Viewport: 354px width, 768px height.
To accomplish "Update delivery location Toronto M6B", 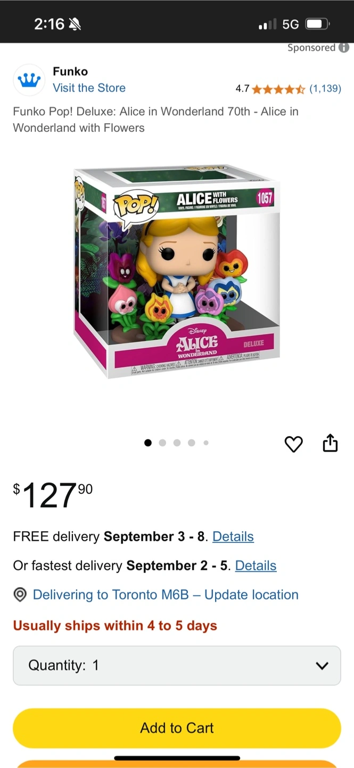I will (x=166, y=595).
